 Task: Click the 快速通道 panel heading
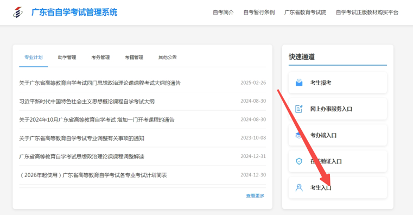(302, 56)
